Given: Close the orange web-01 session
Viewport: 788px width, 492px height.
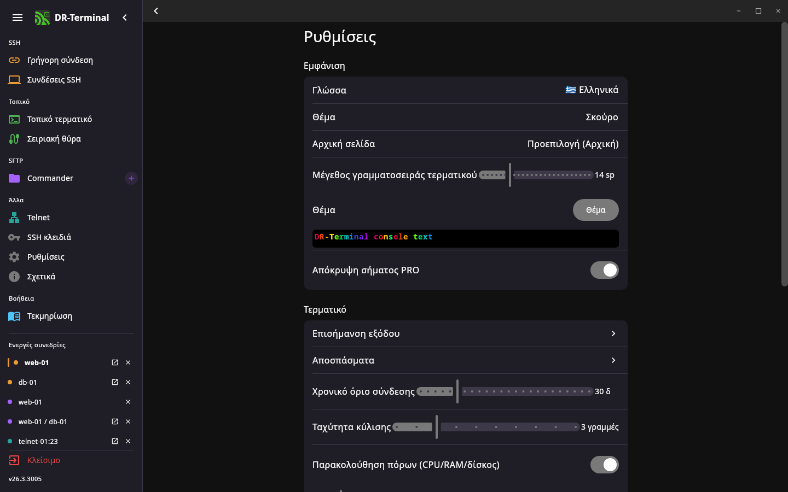Looking at the screenshot, I should [128, 362].
